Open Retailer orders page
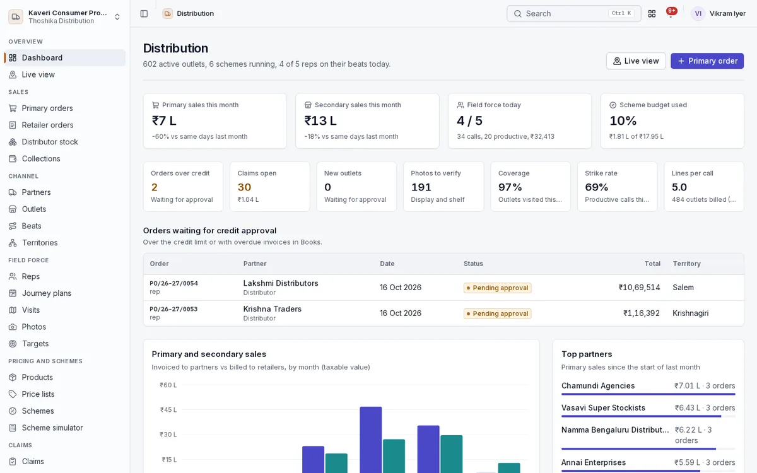The width and height of the screenshot is (757, 473). pyautogui.click(x=65, y=125)
